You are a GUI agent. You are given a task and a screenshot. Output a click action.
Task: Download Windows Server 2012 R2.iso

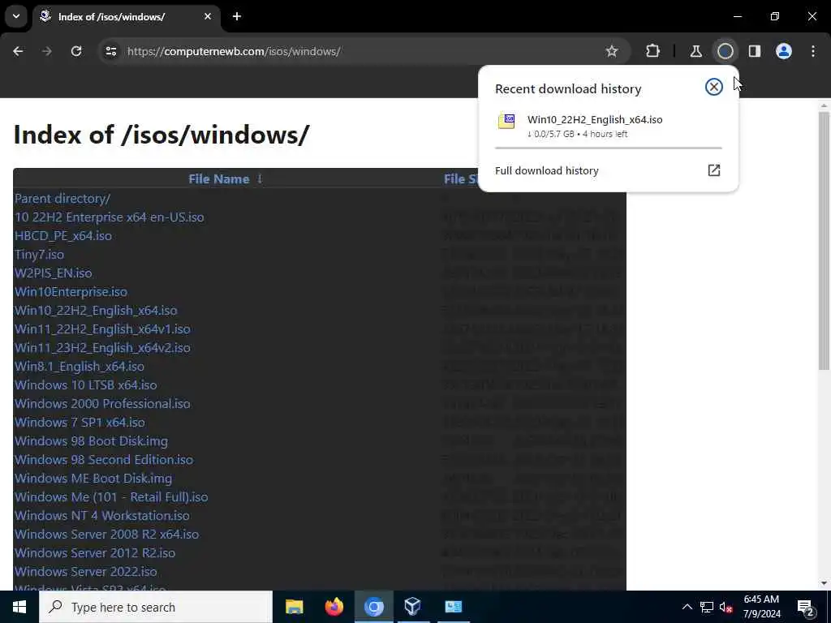95,552
